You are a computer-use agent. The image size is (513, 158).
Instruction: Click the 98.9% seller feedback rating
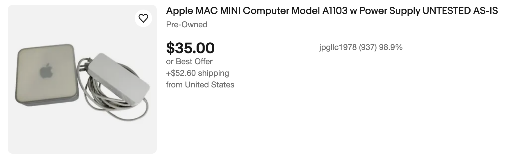click(391, 47)
